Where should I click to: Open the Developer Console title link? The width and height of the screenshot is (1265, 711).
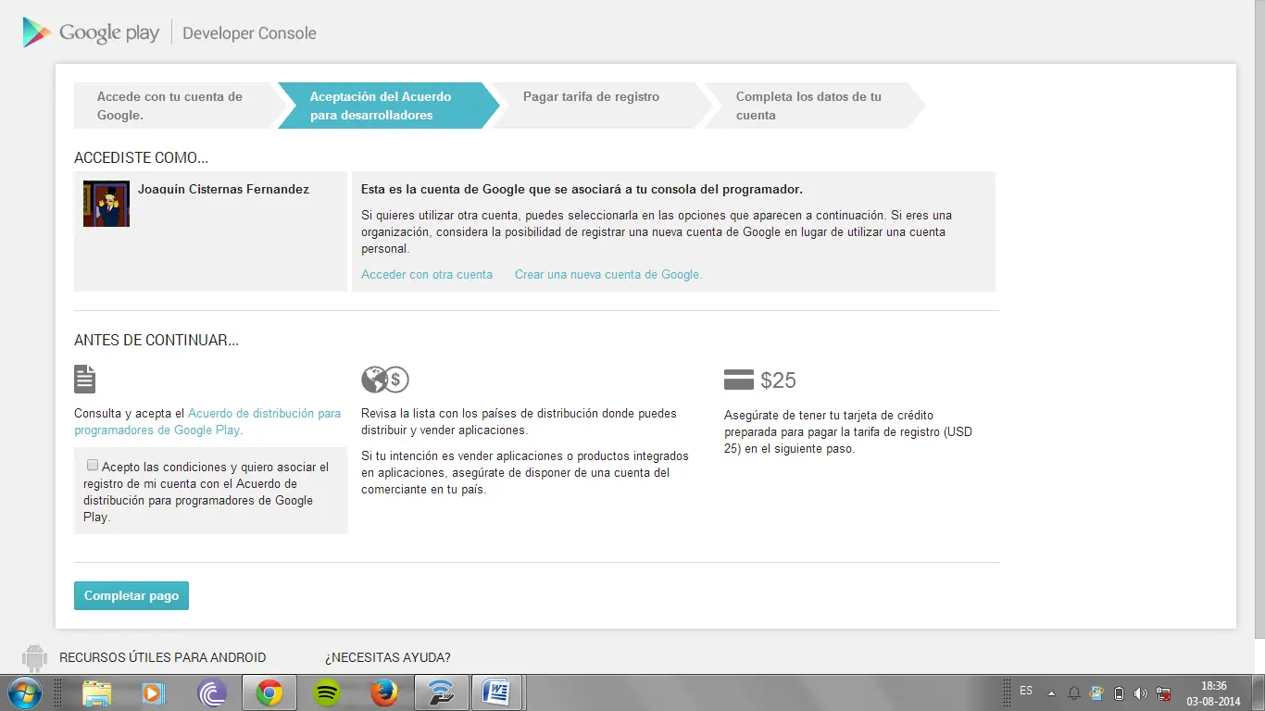click(249, 33)
